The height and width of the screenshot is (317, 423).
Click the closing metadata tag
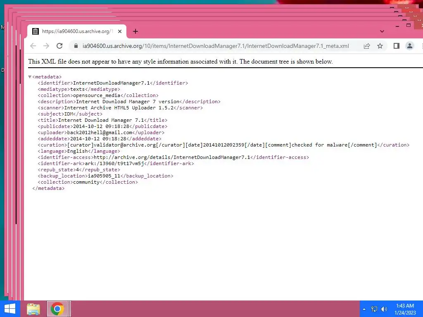tap(48, 188)
